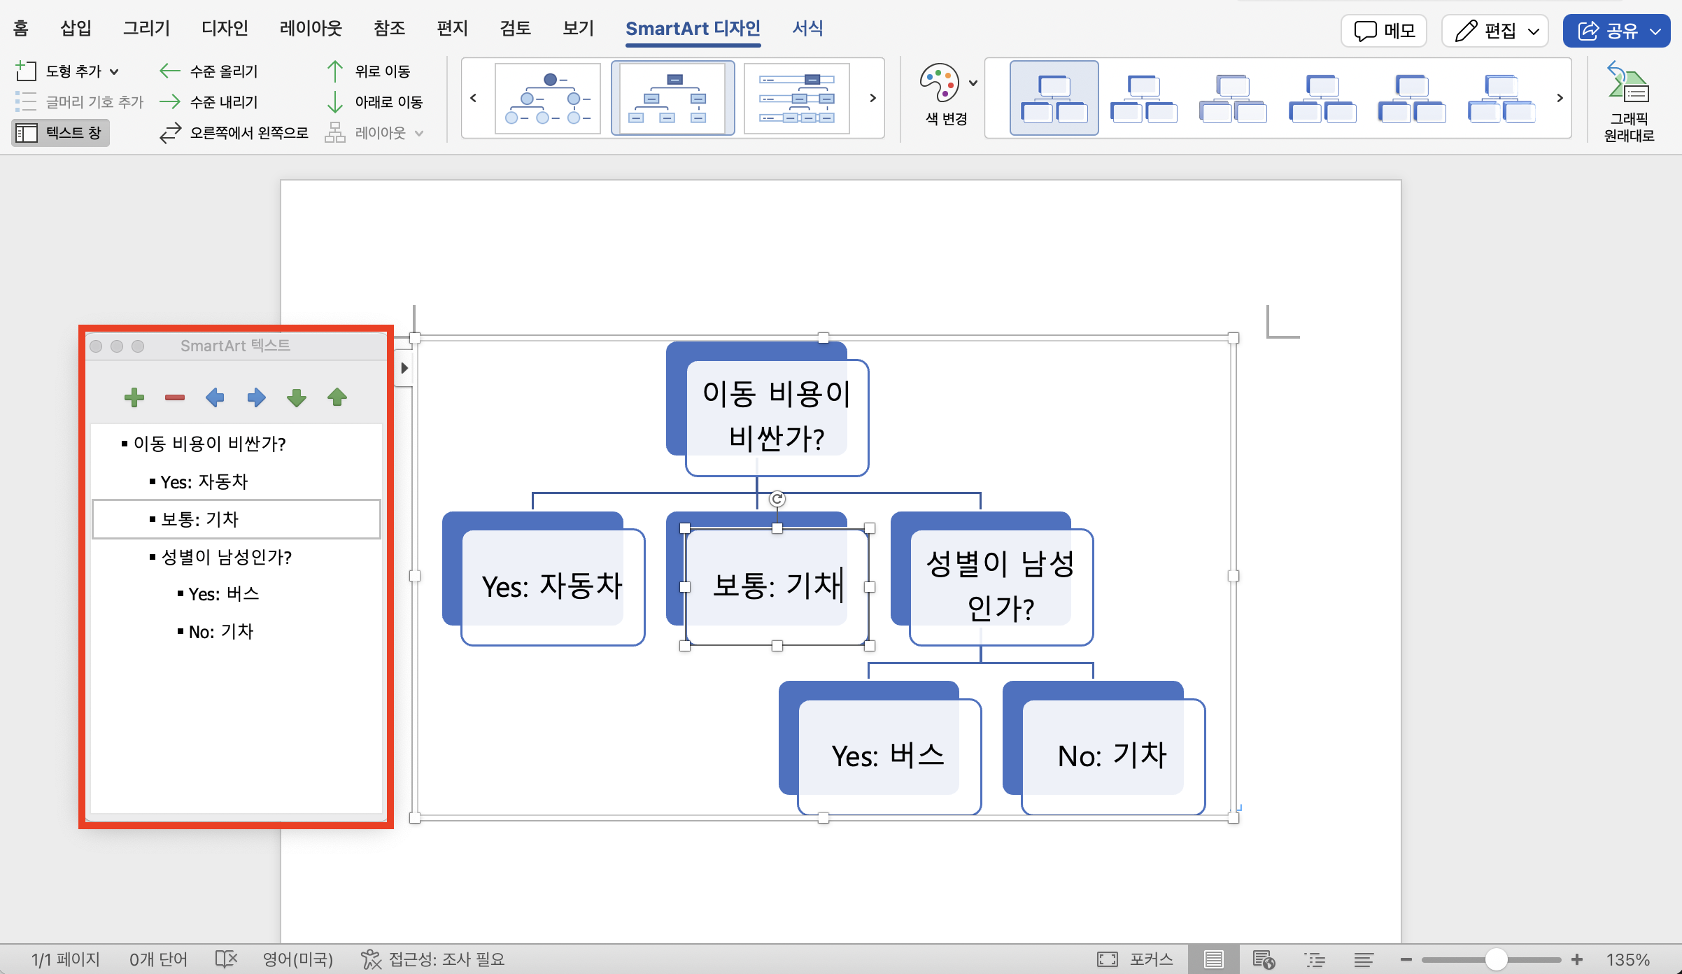Image resolution: width=1682 pixels, height=974 pixels.
Task: Select '이동 비용이 비싼가?' text pane row
Action: click(236, 444)
